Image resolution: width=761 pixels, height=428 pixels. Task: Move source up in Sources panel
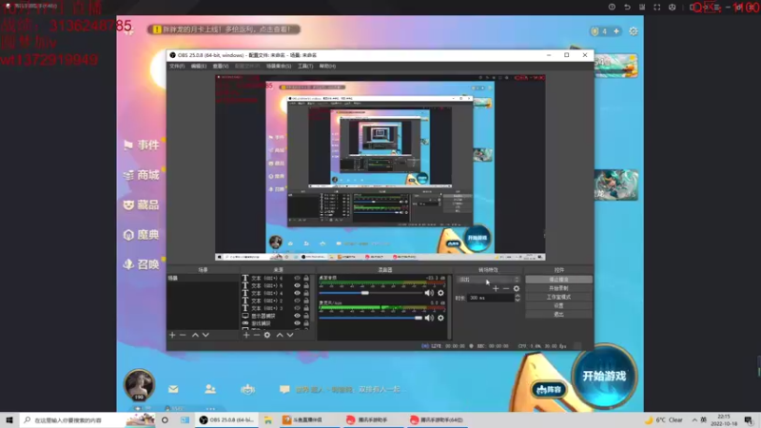pyautogui.click(x=280, y=335)
